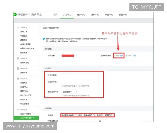The width and height of the screenshot is (167, 133).
Task: Open 申请批量退款 in the sidebar
Action: 26,44
